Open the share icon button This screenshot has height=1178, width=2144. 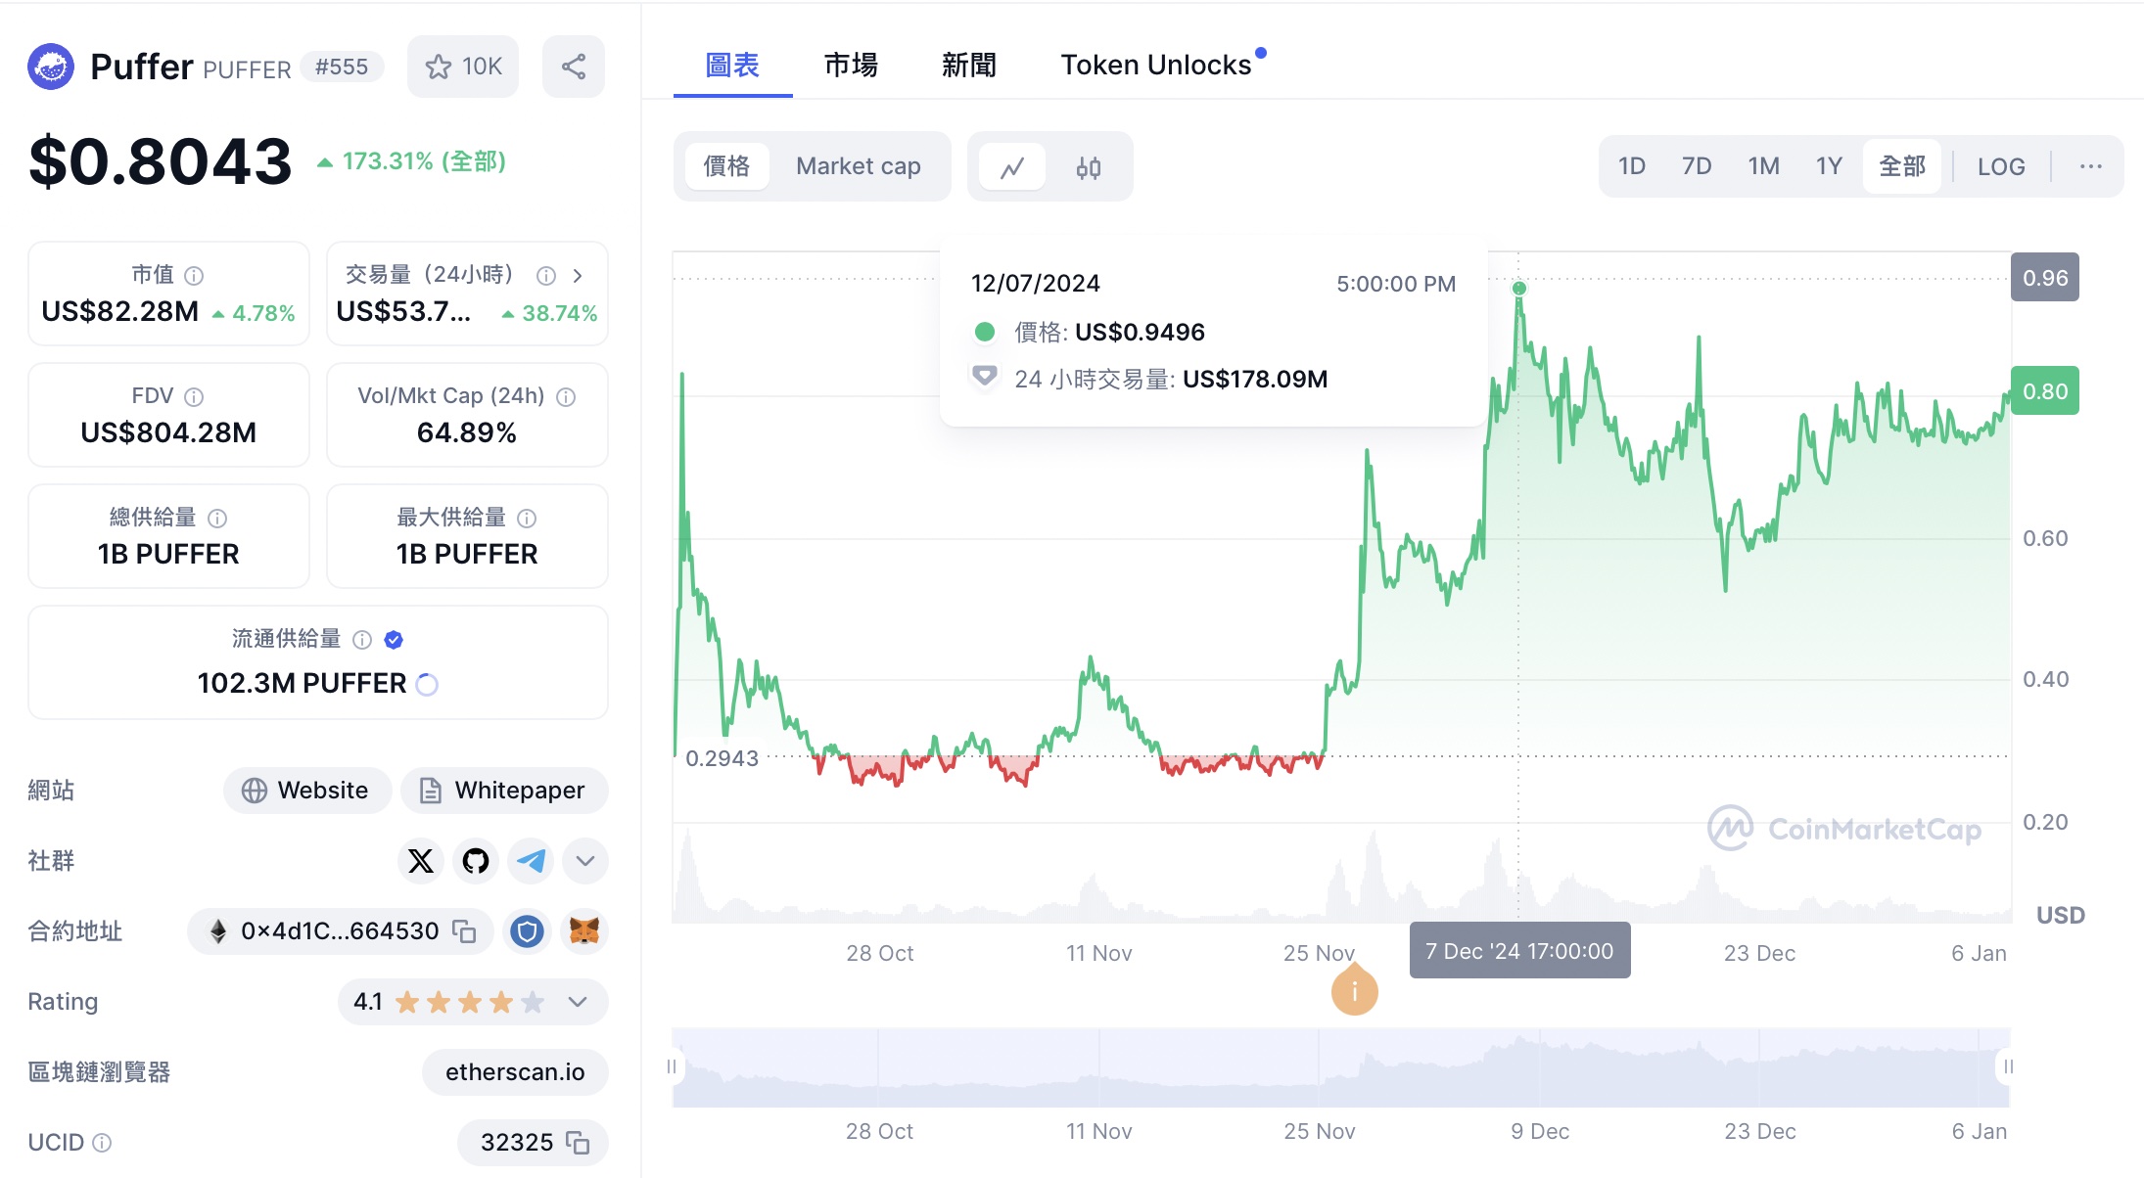(x=574, y=67)
